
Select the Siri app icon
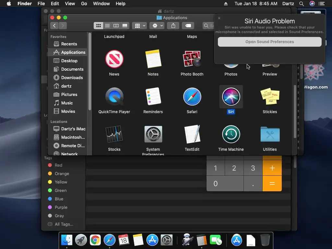click(231, 97)
